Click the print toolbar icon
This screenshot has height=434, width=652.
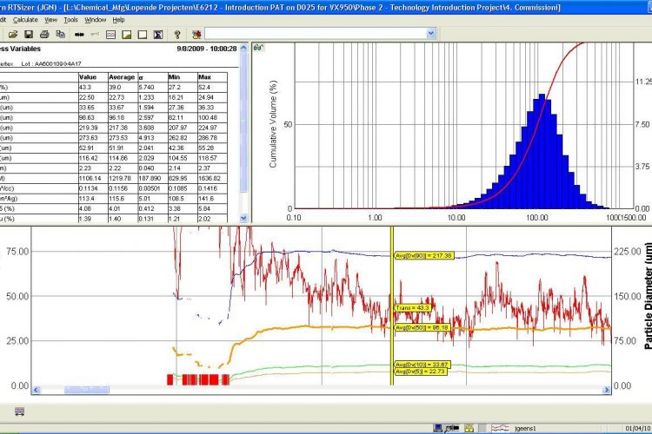[44, 34]
